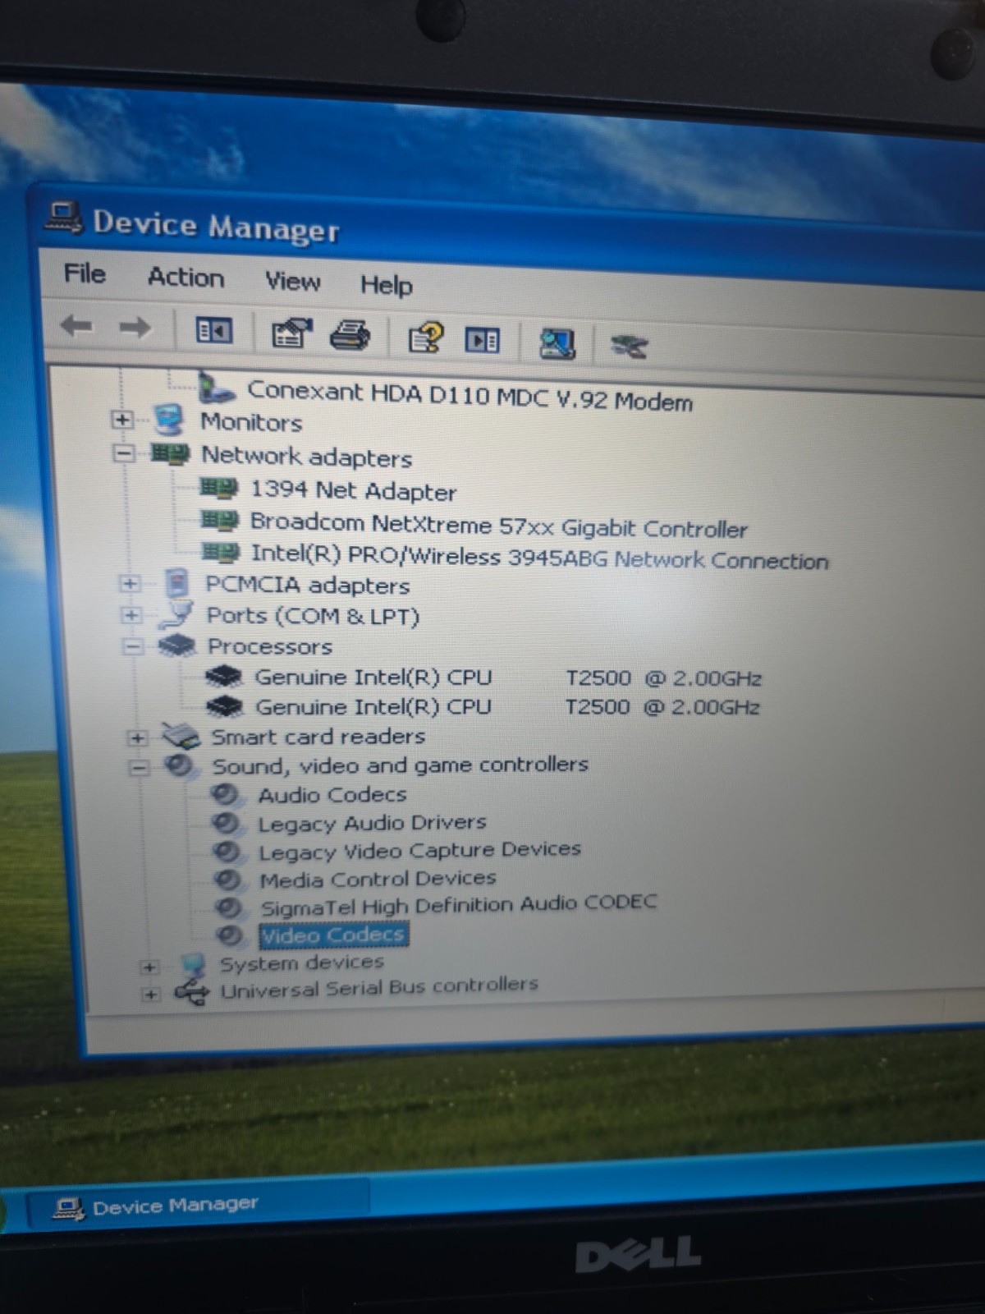Expand the PCMCIA adapters node
985x1314 pixels.
tap(130, 584)
